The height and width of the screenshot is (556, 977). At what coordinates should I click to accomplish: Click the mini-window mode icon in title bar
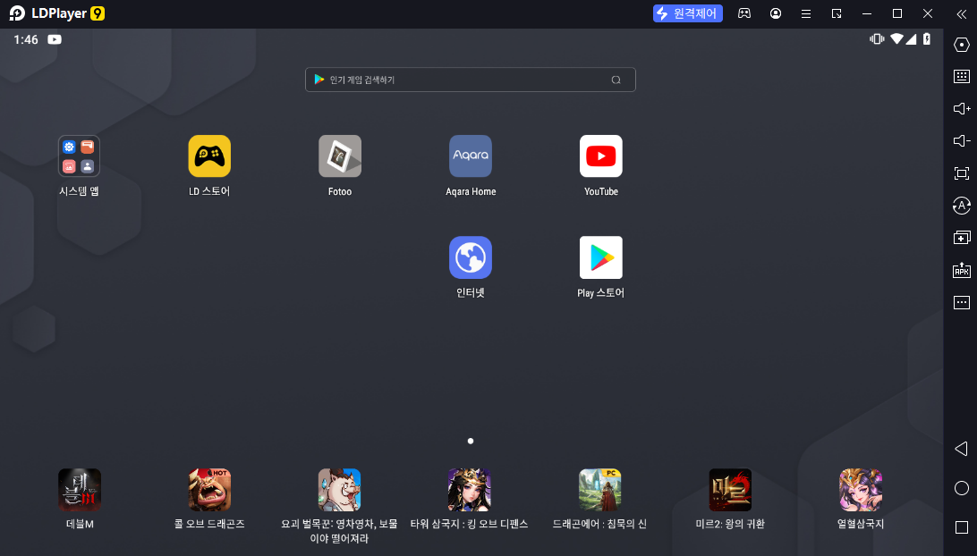[x=837, y=13]
